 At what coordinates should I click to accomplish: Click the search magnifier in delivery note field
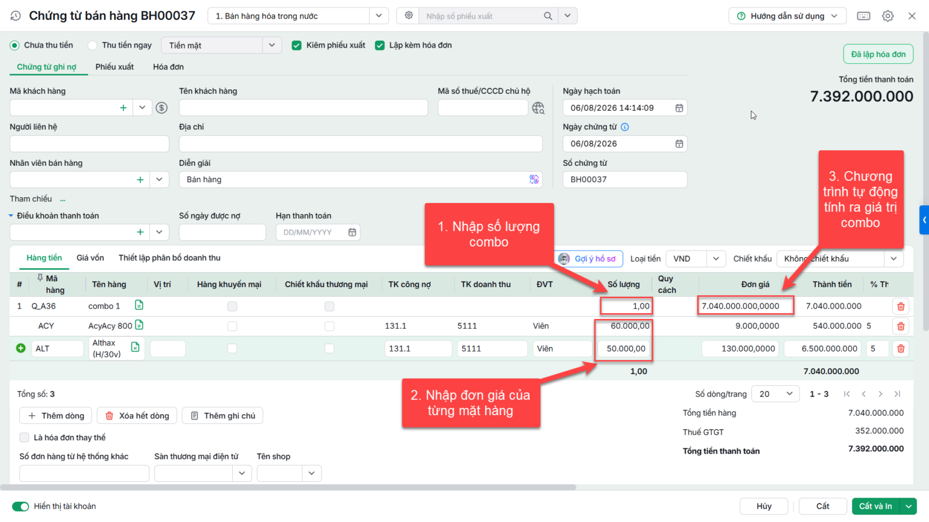tap(548, 16)
